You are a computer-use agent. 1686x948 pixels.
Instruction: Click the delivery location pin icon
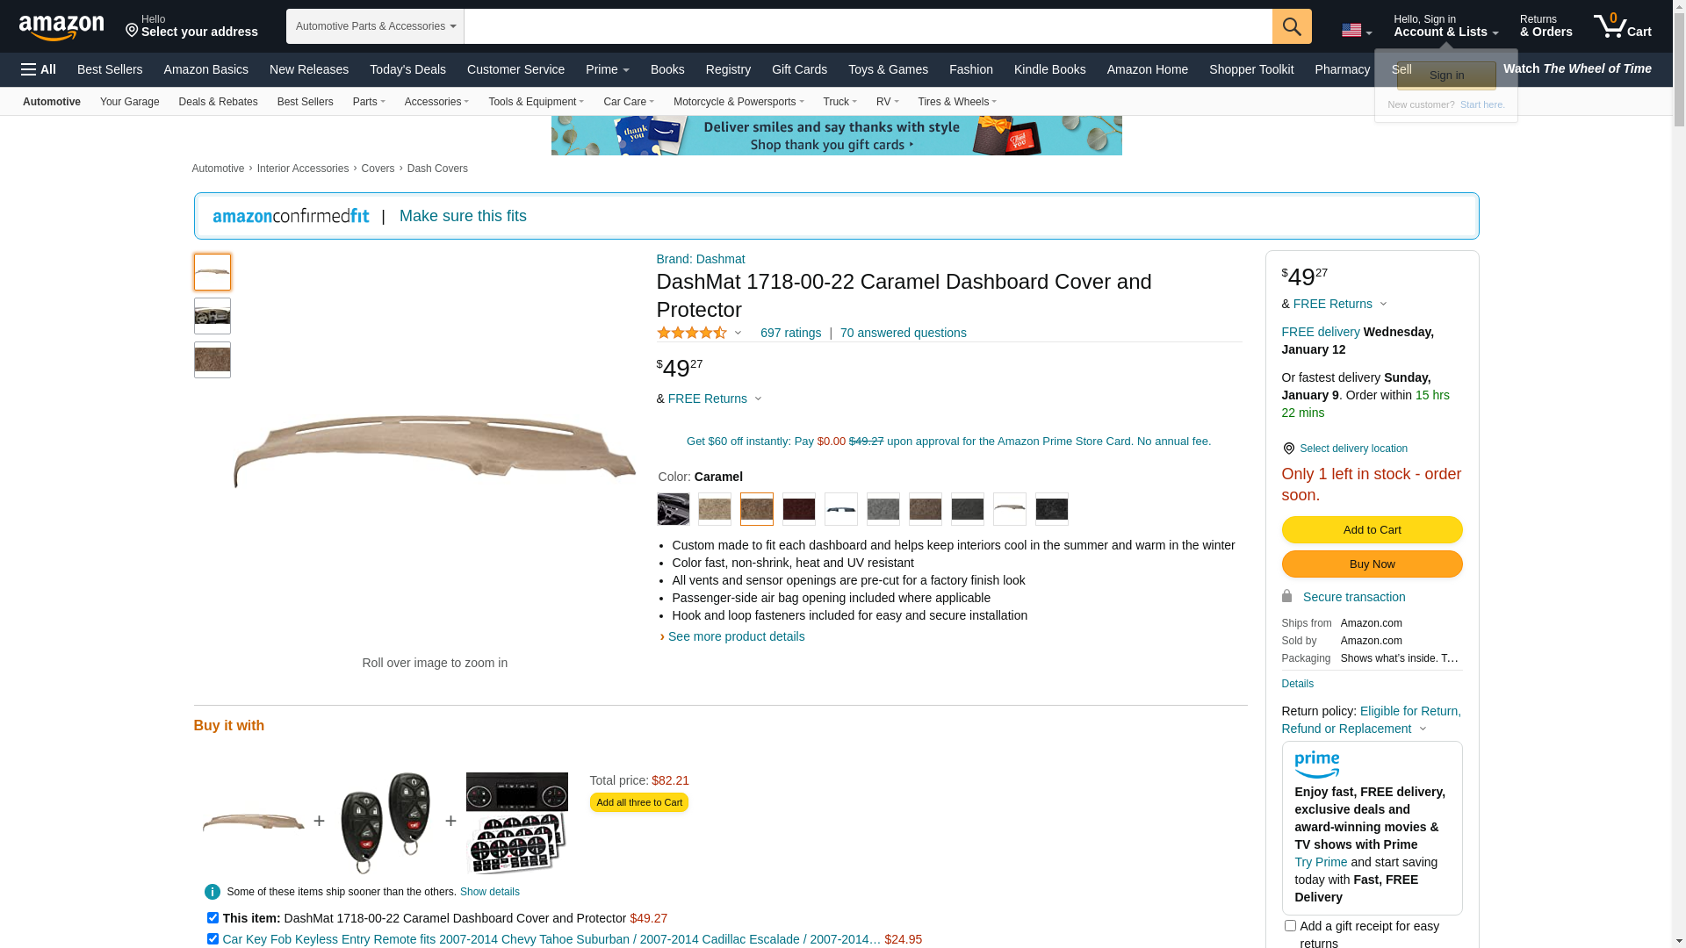[1288, 449]
